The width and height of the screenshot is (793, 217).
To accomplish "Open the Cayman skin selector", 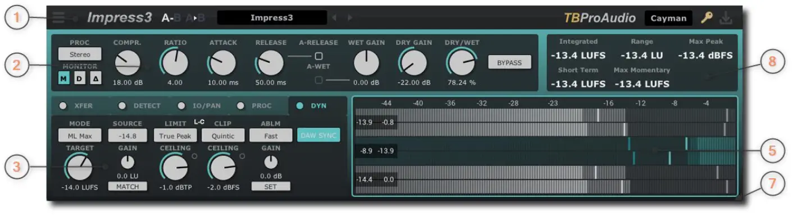I will [x=668, y=18].
